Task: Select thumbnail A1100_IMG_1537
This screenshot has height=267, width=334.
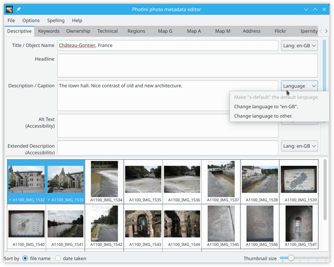Action: pyautogui.click(x=221, y=182)
